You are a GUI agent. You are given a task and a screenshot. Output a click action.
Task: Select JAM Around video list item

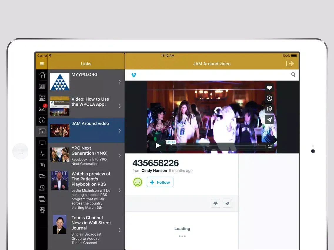[x=86, y=130]
